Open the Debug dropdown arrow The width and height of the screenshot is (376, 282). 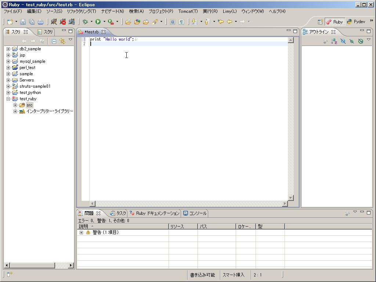(91, 22)
